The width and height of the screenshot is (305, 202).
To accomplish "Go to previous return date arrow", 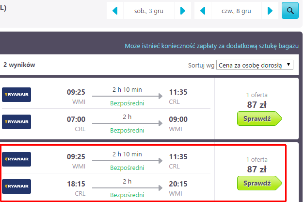I will coord(203,11).
